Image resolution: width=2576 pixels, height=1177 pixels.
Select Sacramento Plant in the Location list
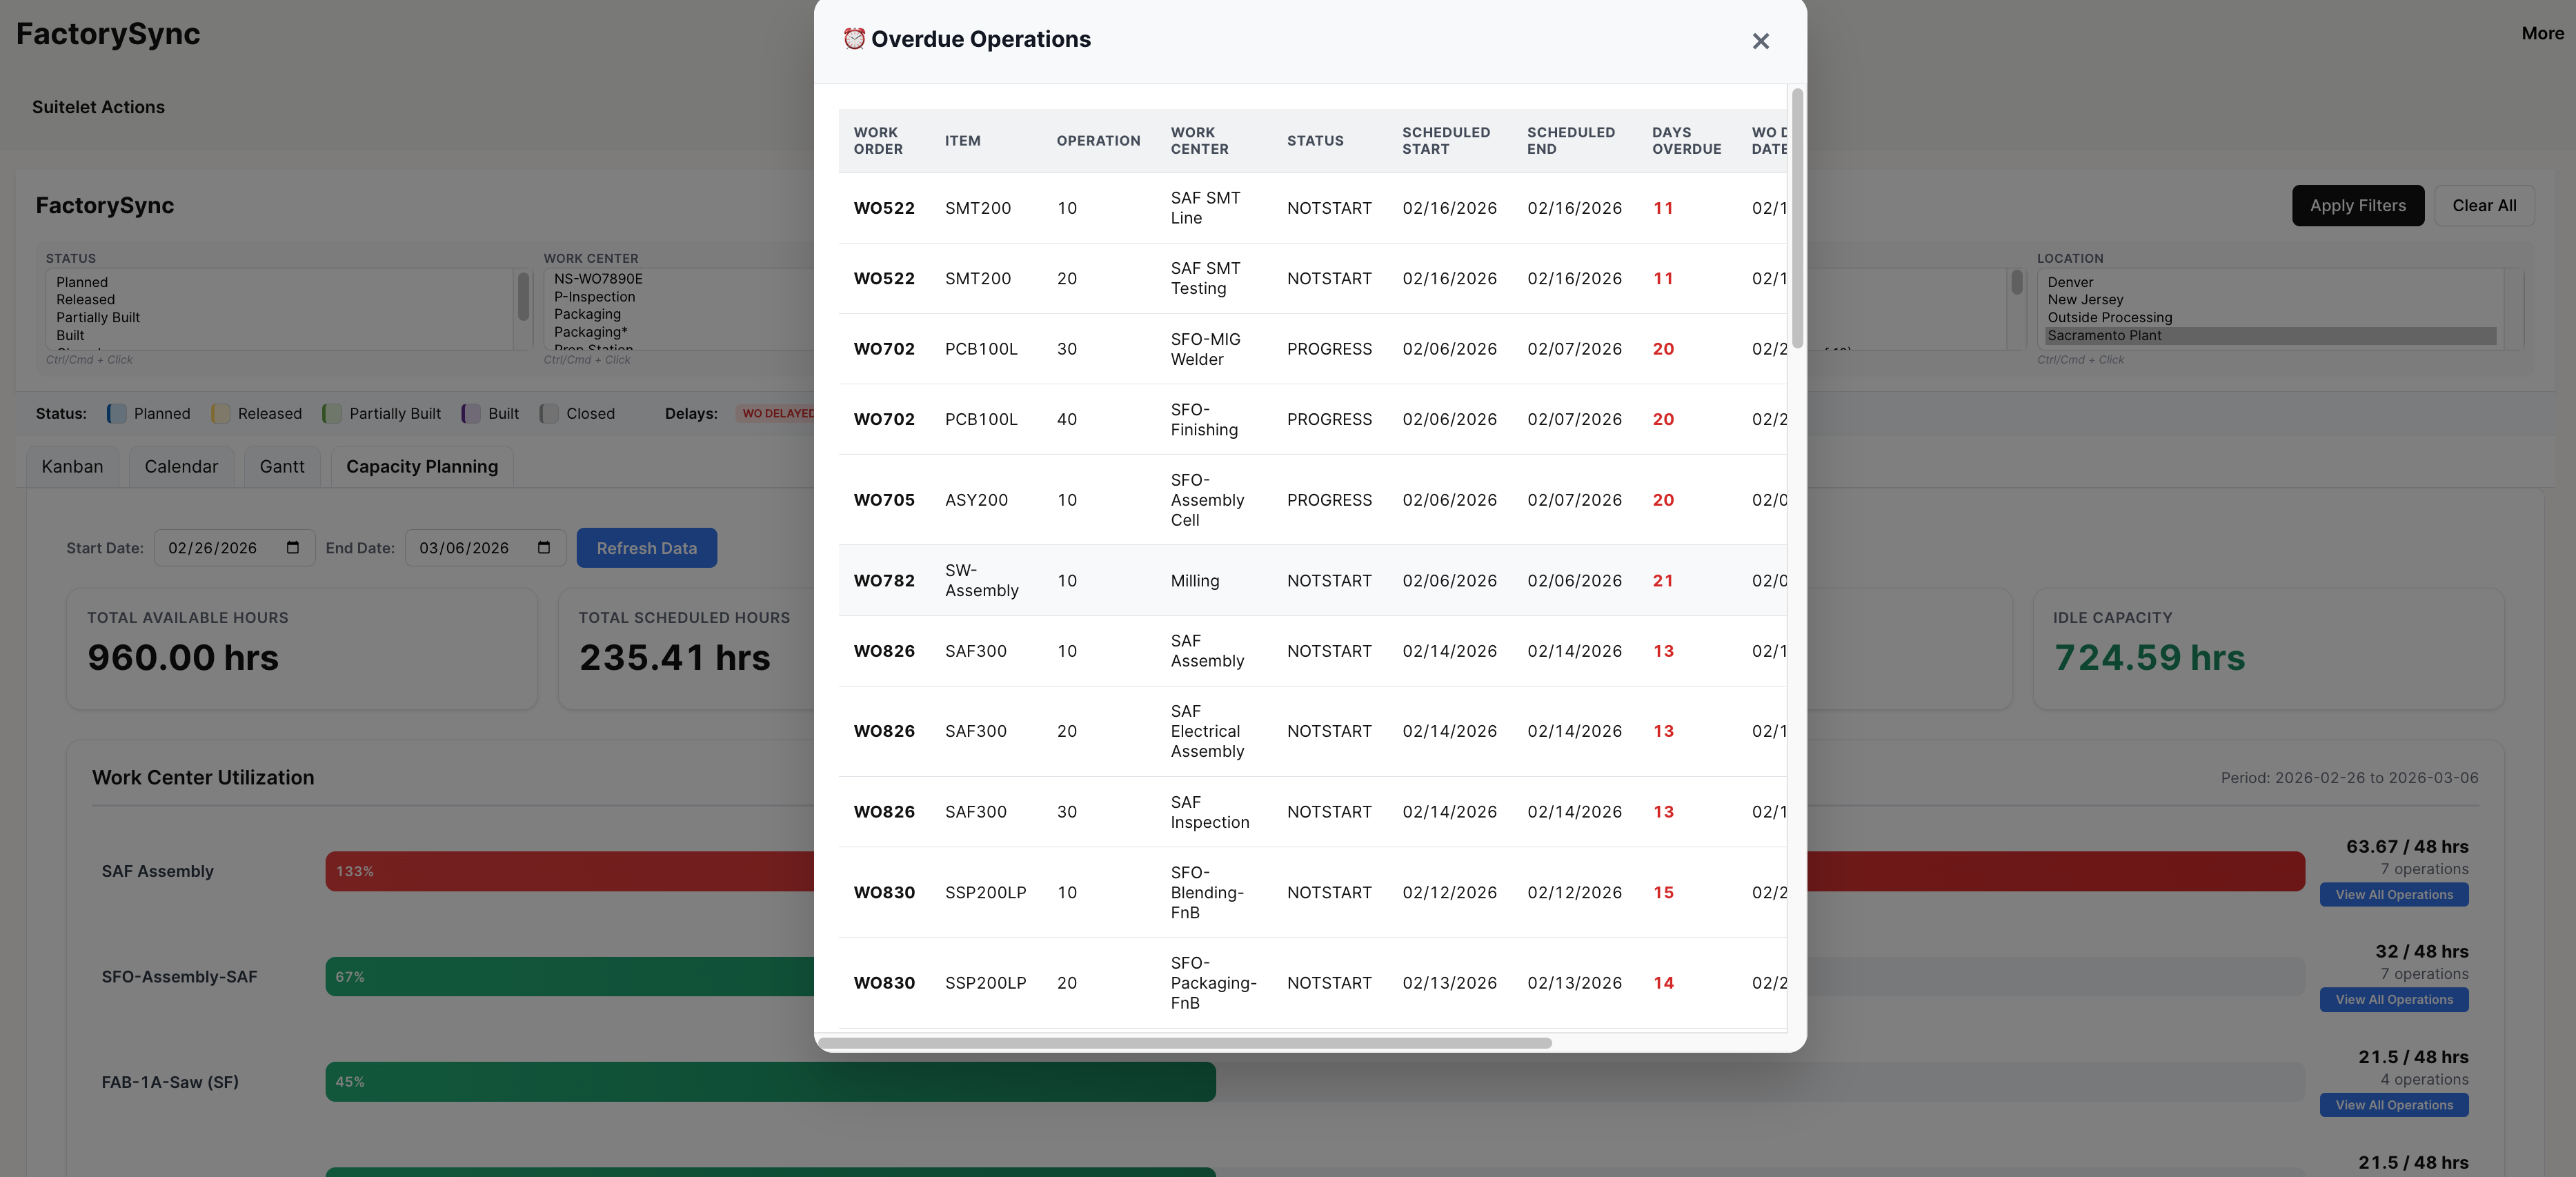(2104, 336)
